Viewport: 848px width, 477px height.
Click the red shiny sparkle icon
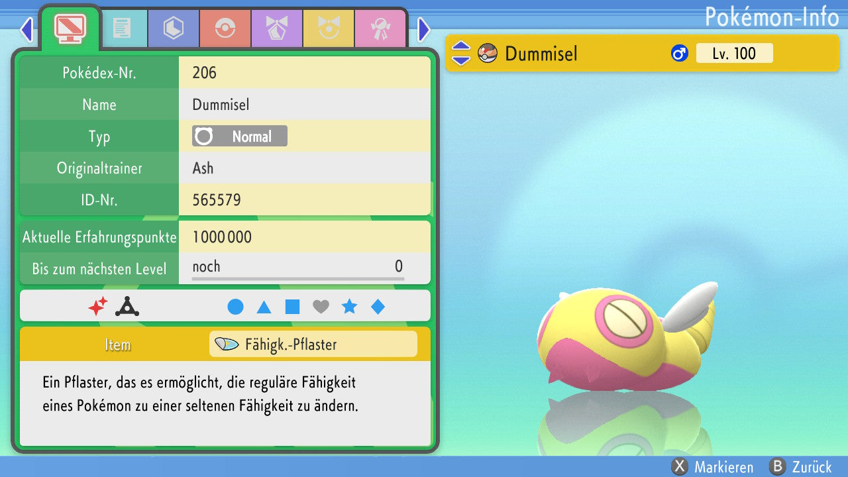coord(98,306)
